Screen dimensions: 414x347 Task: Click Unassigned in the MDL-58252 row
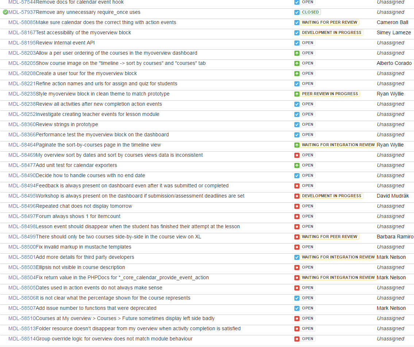click(391, 114)
